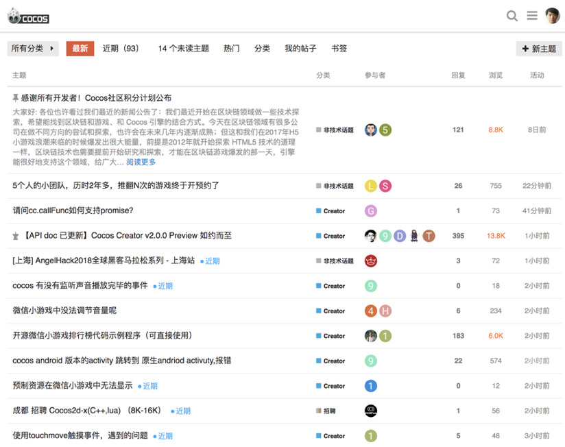This screenshot has width=565, height=447.
Task: Open the search magnifier icon
Action: point(512,16)
